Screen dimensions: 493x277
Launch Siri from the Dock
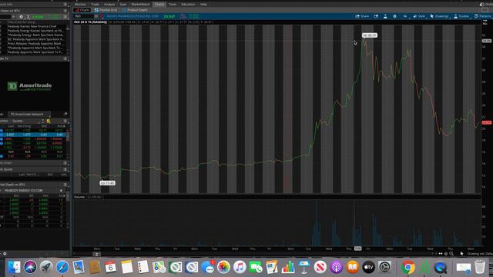pos(30,267)
